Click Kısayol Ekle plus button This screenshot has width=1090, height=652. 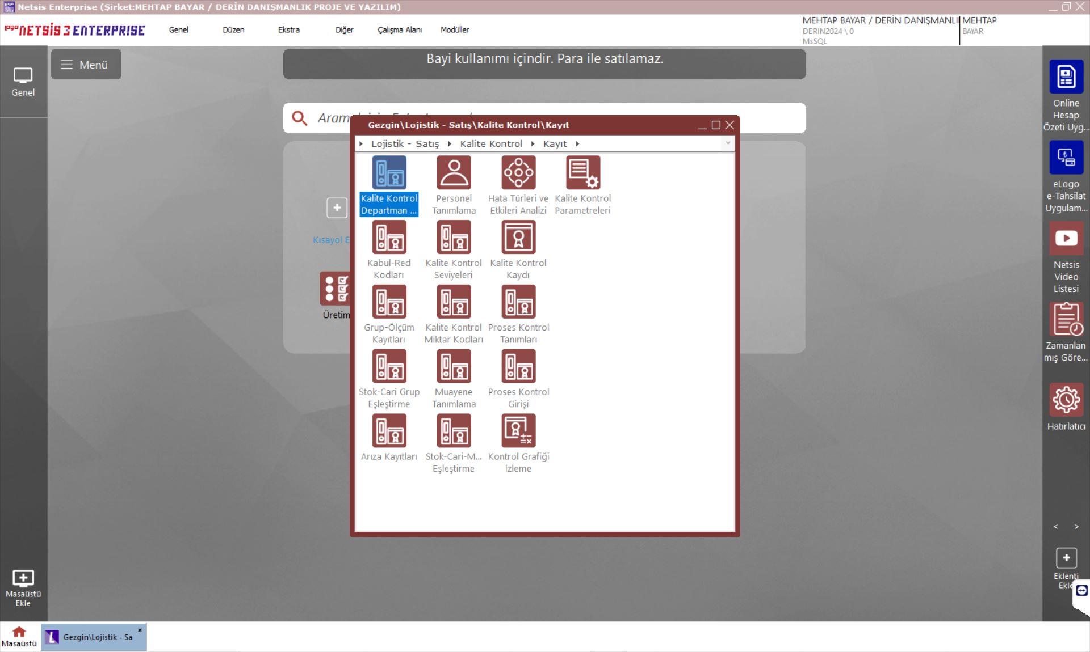point(337,208)
